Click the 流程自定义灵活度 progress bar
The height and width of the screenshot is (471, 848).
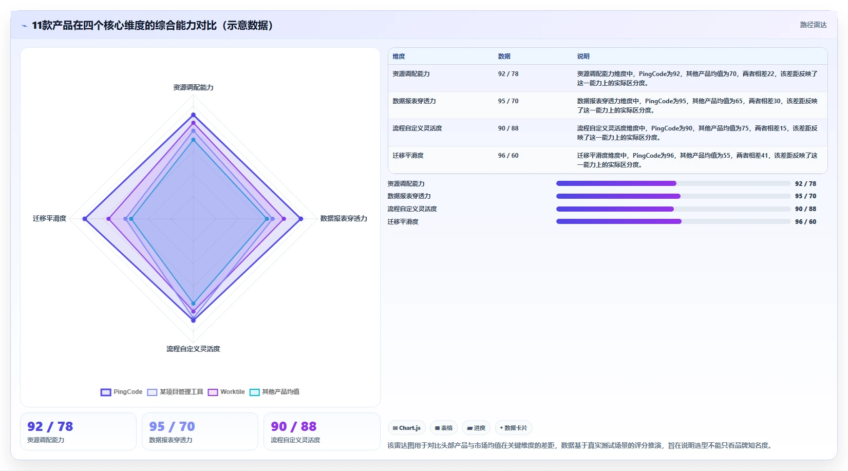[673, 209]
